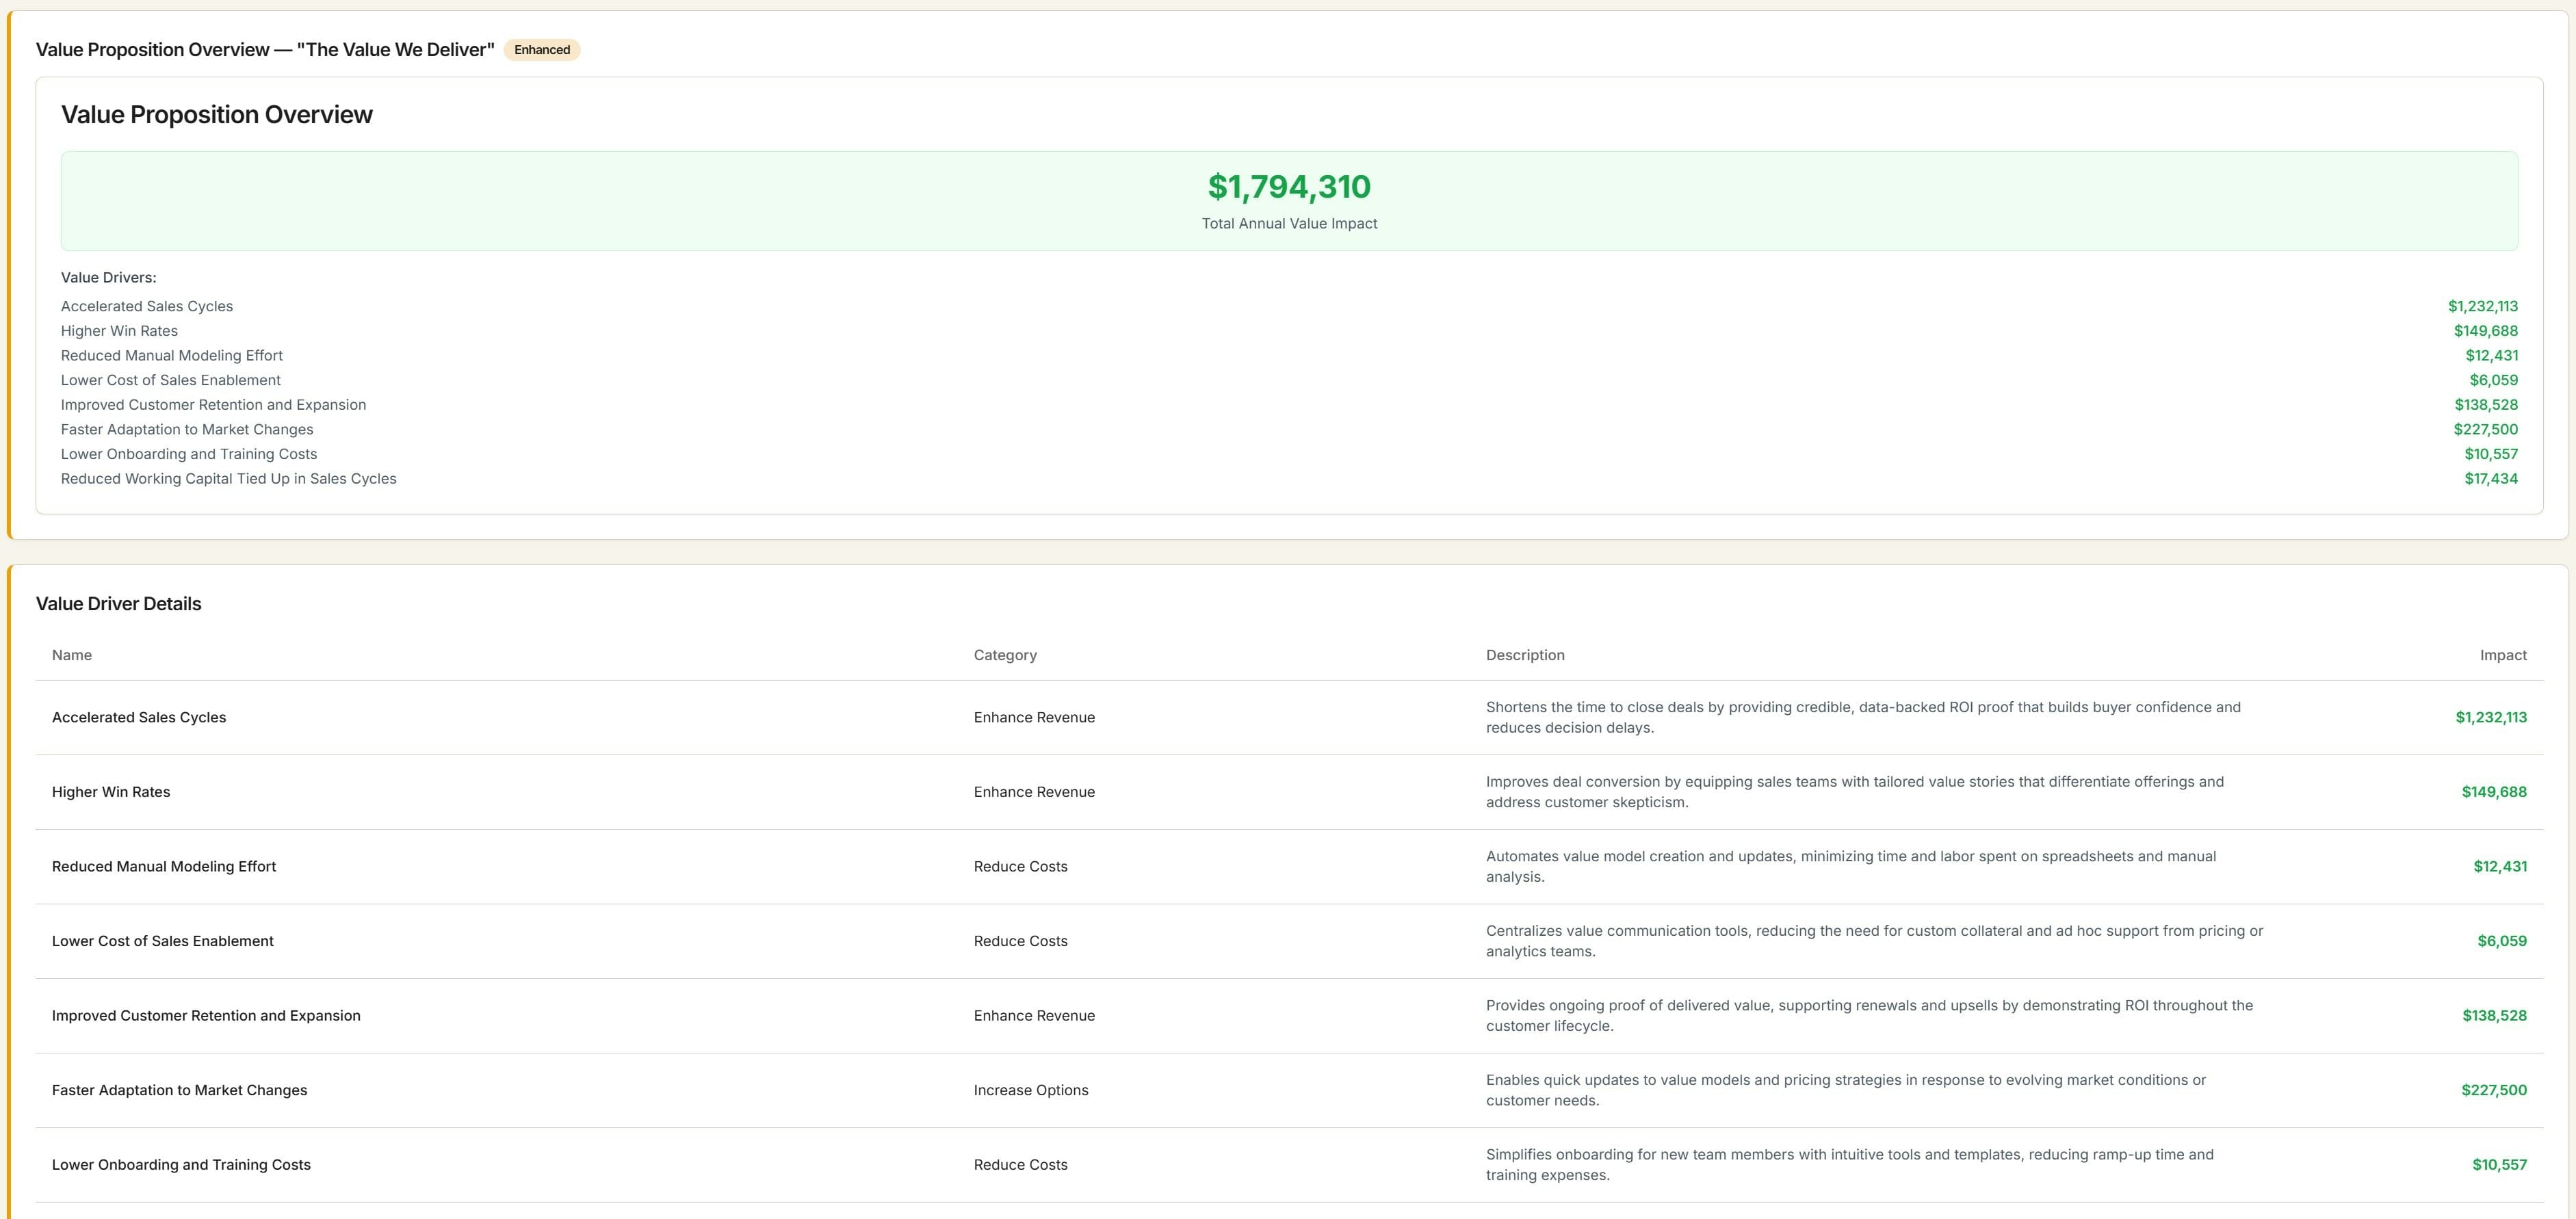Click the Value Driver Details section title
The width and height of the screenshot is (2576, 1219).
click(118, 603)
